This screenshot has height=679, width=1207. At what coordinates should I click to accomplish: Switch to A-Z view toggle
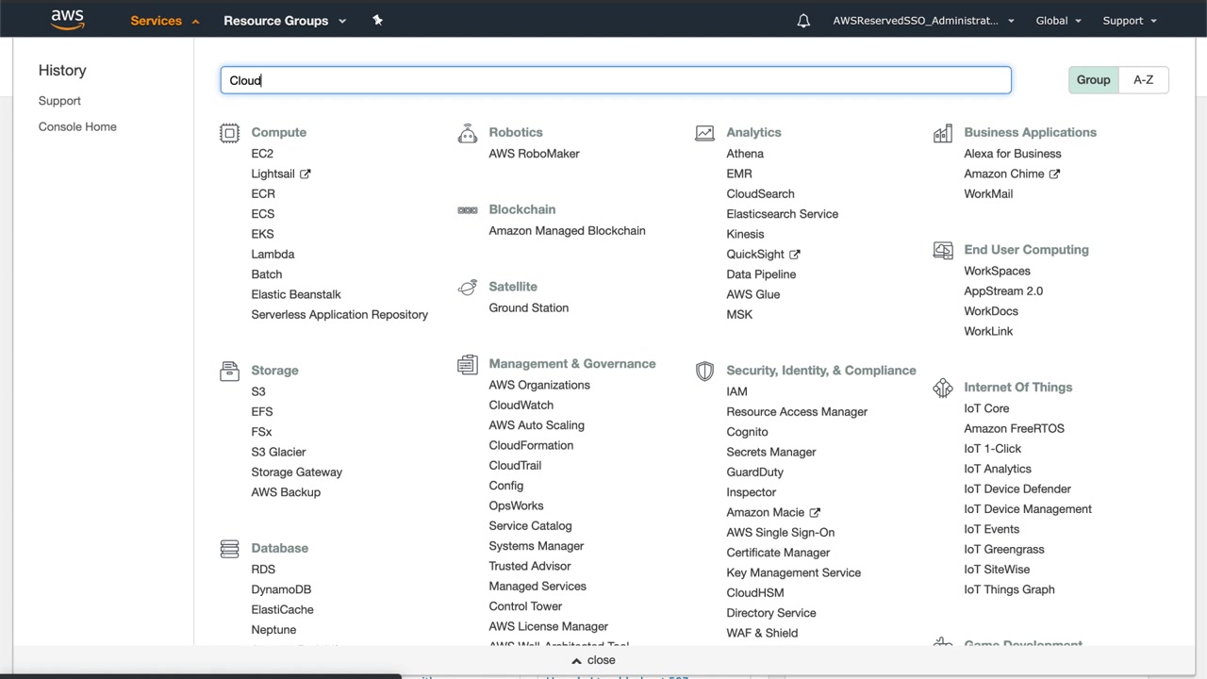[x=1143, y=80]
